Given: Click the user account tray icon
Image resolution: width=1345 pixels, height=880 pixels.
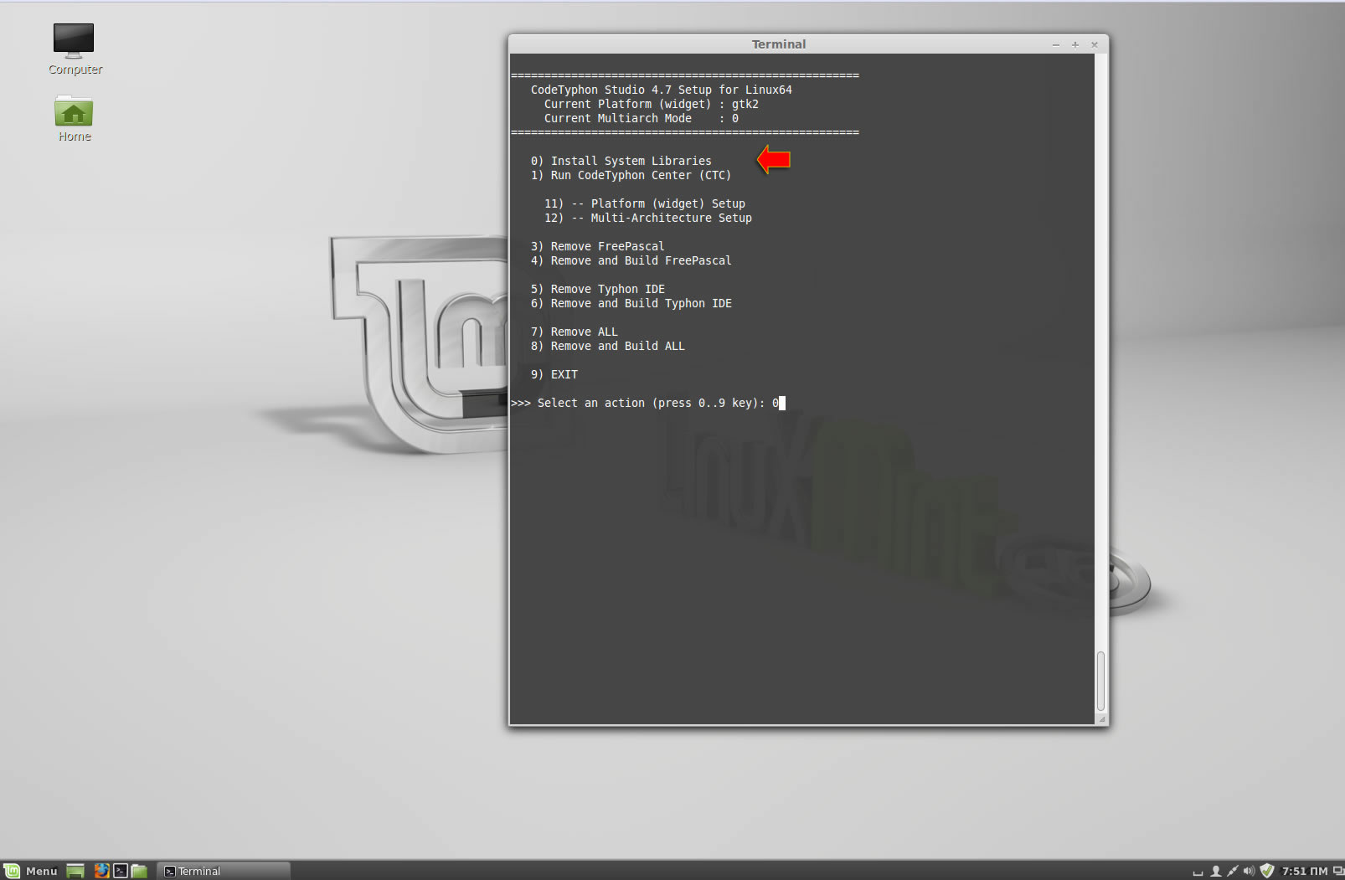Looking at the screenshot, I should 1216,871.
